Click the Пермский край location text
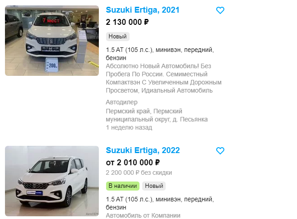The width and height of the screenshot is (297, 219). pos(157,115)
